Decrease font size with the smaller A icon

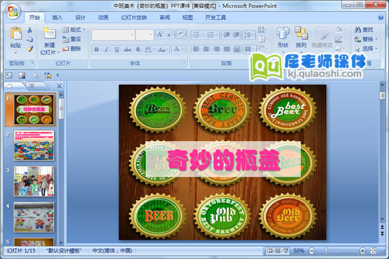tap(169, 35)
